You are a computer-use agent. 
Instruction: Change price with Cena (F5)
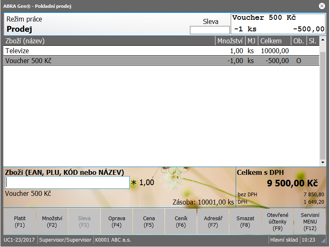tap(149, 221)
